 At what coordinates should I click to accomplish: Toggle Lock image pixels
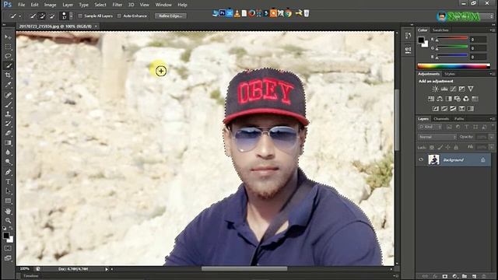point(440,147)
